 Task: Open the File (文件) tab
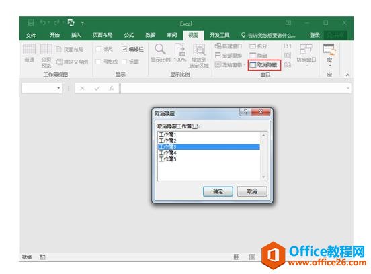click(x=31, y=35)
